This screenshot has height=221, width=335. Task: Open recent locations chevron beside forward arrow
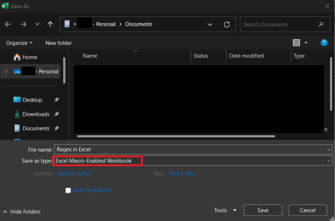(37, 24)
